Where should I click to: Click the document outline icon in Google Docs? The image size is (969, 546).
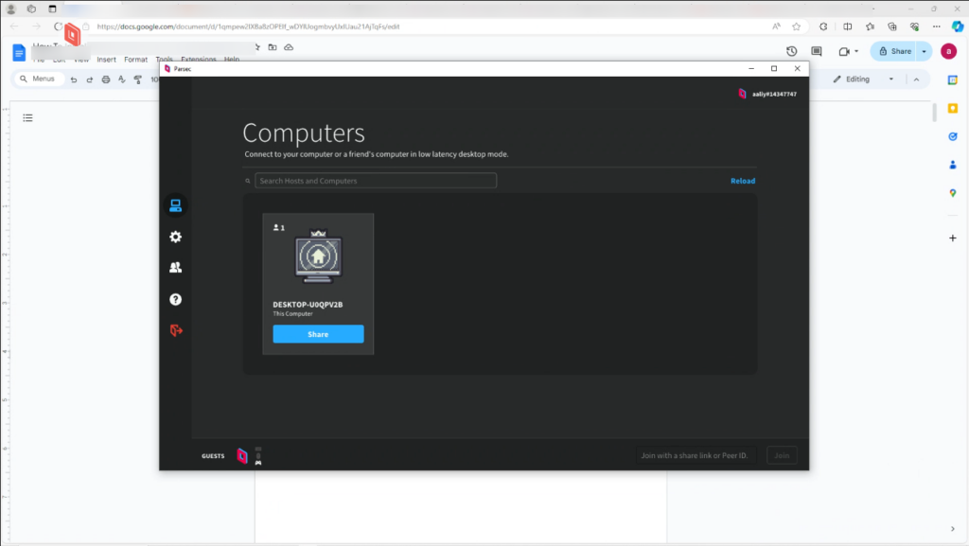click(27, 117)
